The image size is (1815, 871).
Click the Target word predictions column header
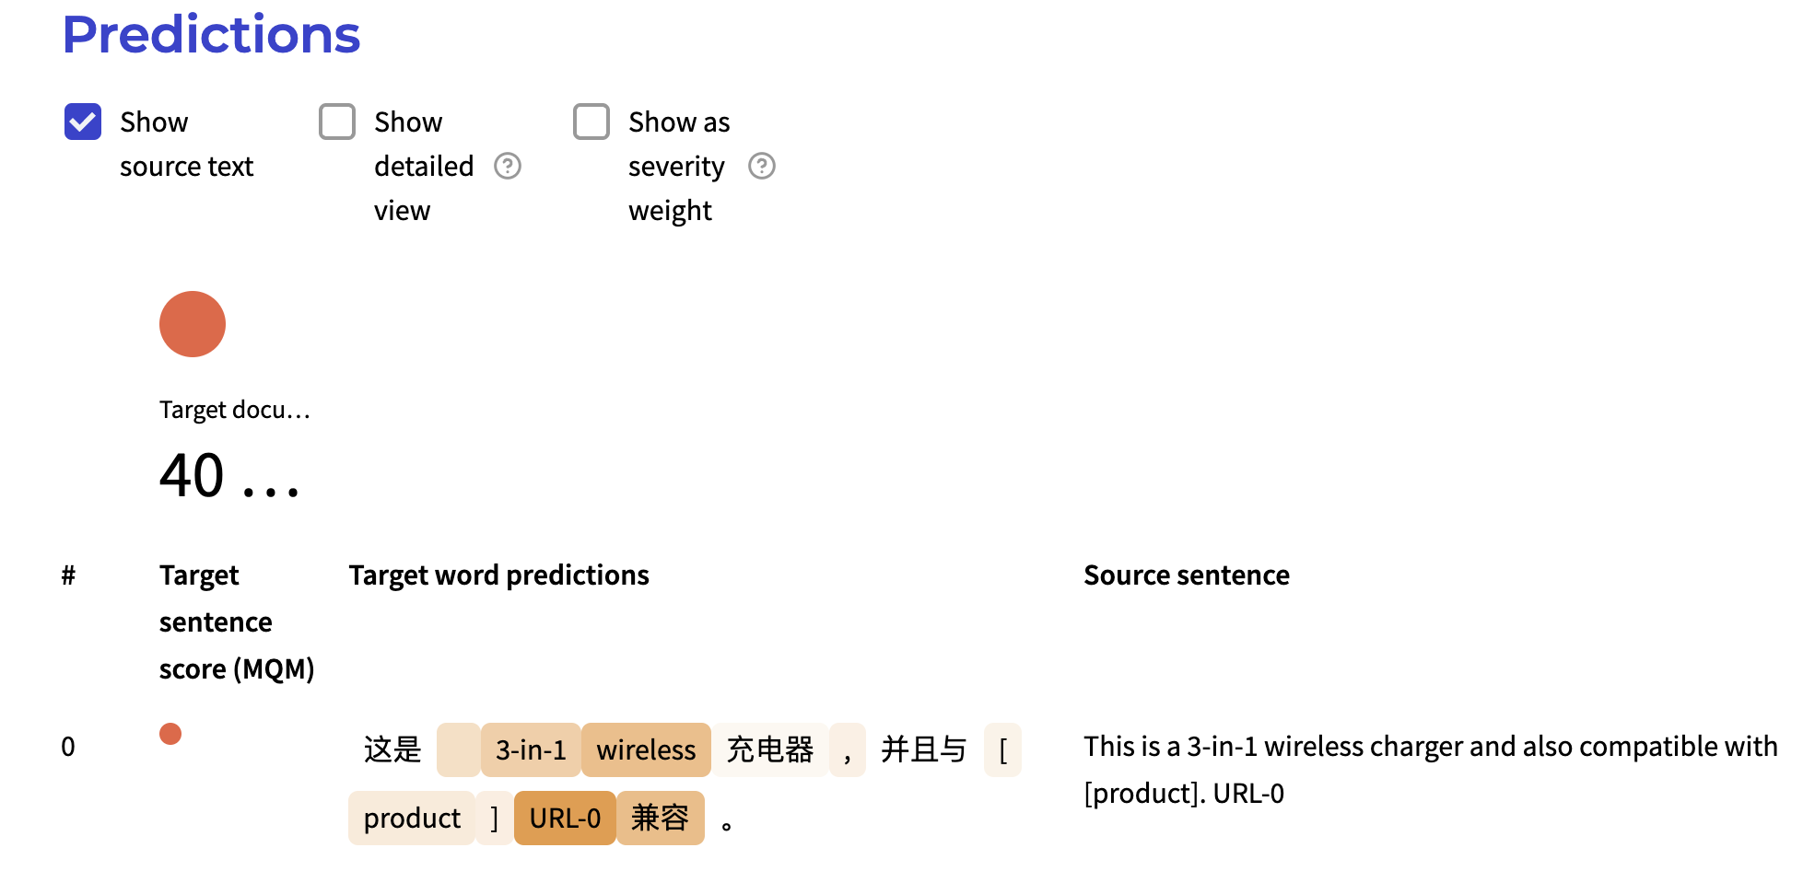(x=498, y=575)
